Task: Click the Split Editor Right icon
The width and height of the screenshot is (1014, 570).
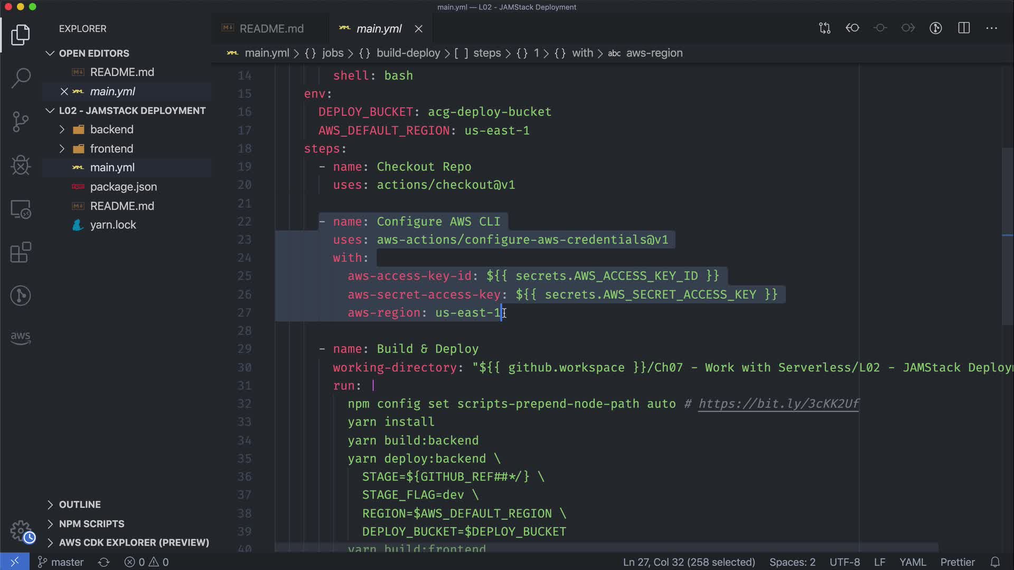Action: pos(964,28)
